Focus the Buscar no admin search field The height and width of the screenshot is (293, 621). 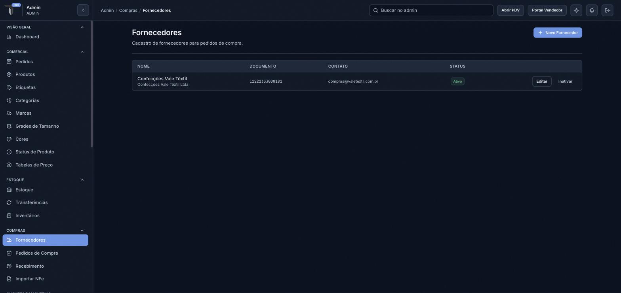coord(431,10)
